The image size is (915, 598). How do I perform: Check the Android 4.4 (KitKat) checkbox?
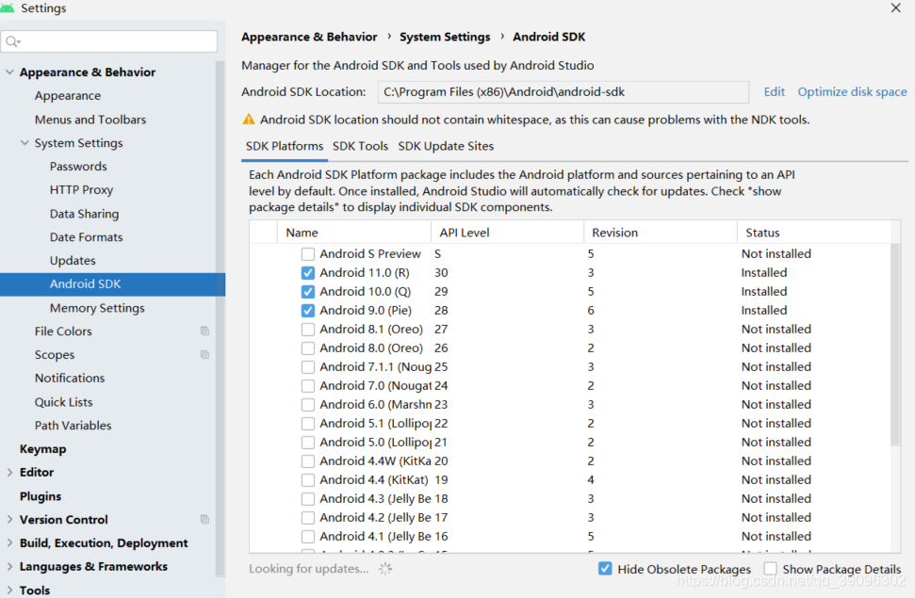pyautogui.click(x=307, y=480)
